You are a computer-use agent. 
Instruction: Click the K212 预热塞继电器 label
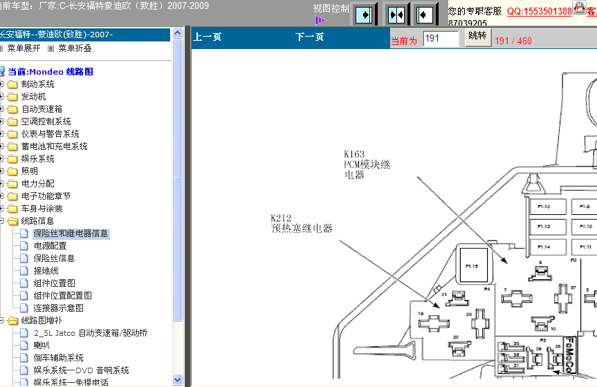click(x=302, y=223)
